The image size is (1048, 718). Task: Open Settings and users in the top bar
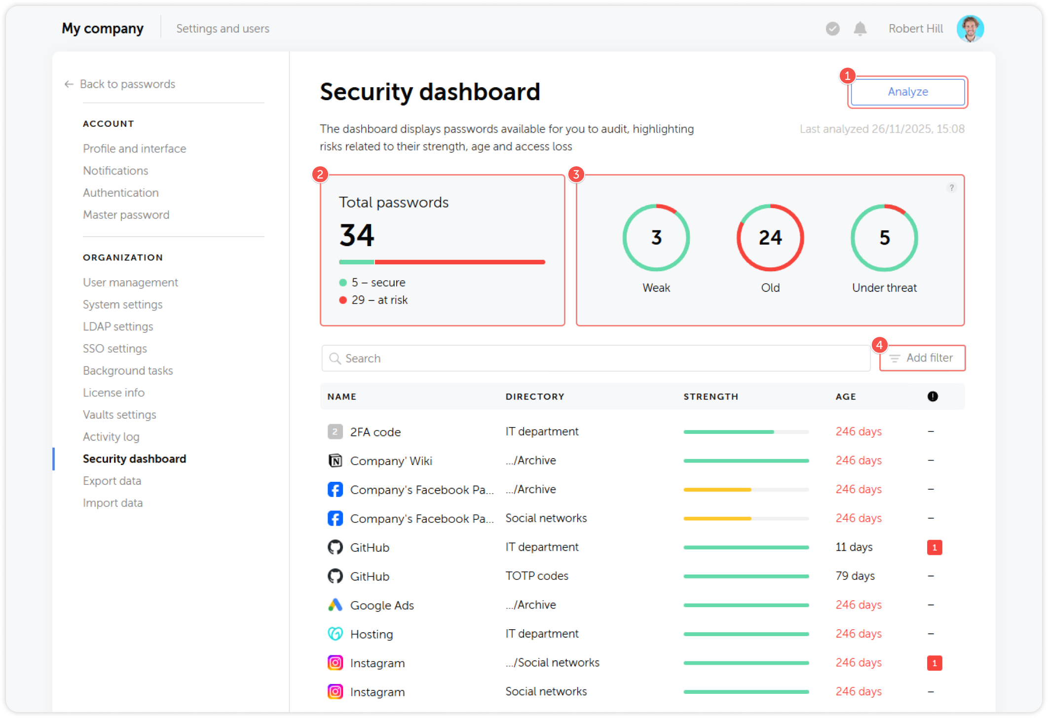pos(223,29)
